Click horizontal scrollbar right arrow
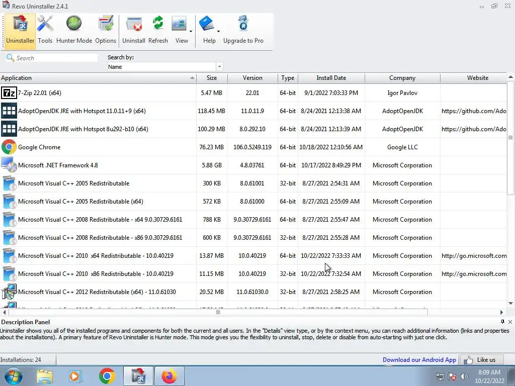The width and height of the screenshot is (515, 386). [501, 312]
